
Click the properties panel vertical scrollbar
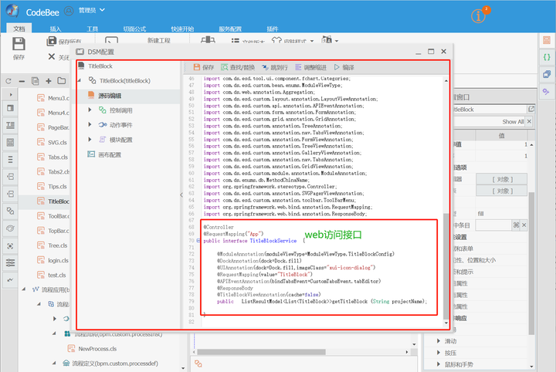531,263
